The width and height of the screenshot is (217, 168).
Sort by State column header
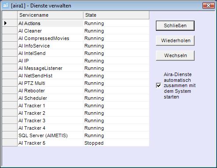click(x=116, y=15)
